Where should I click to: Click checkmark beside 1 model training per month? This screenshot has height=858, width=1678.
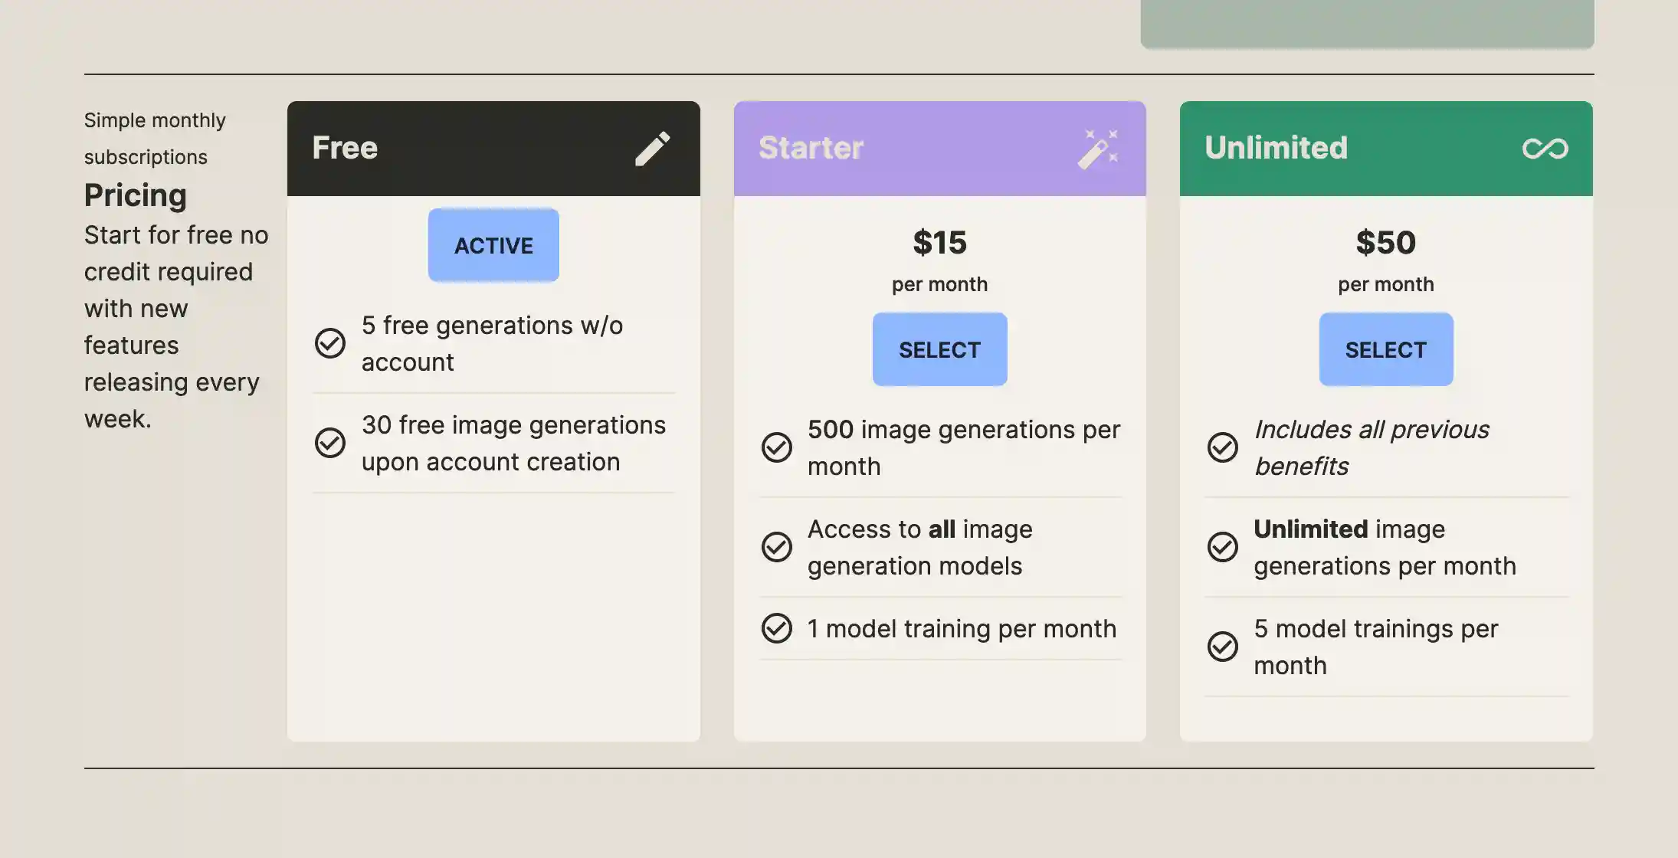coord(776,628)
